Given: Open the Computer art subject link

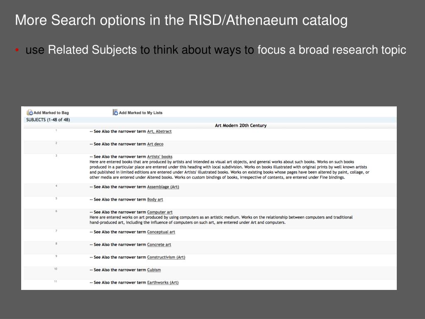Looking at the screenshot, I should (x=160, y=212).
